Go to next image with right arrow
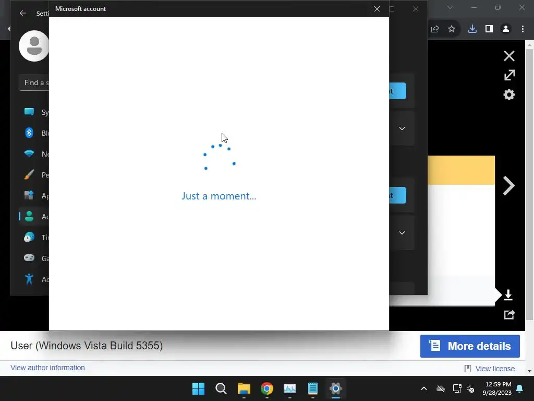Screen dimensions: 534x401 tap(509, 186)
